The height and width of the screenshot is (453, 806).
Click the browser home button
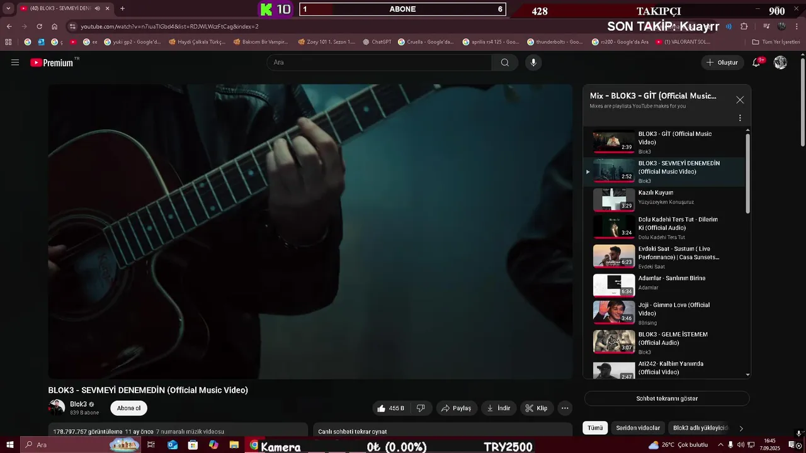[x=54, y=26]
